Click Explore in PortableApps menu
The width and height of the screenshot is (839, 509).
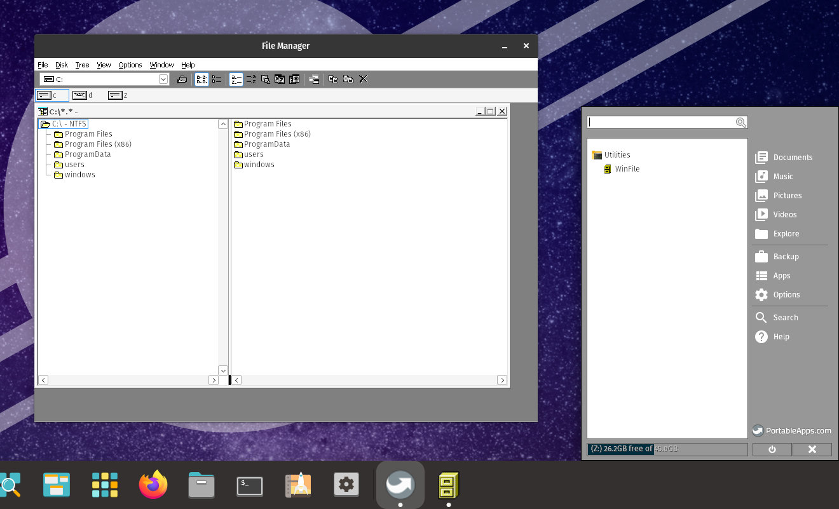[777, 234]
